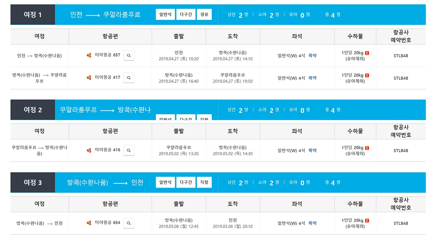Image resolution: width=433 pixels, height=242 pixels.
Task: Click red baggage warning icon for flight 657
Action: click(367, 53)
